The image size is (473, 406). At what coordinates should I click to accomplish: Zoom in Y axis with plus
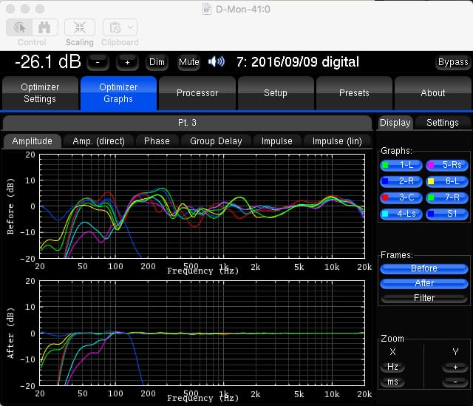(x=455, y=367)
